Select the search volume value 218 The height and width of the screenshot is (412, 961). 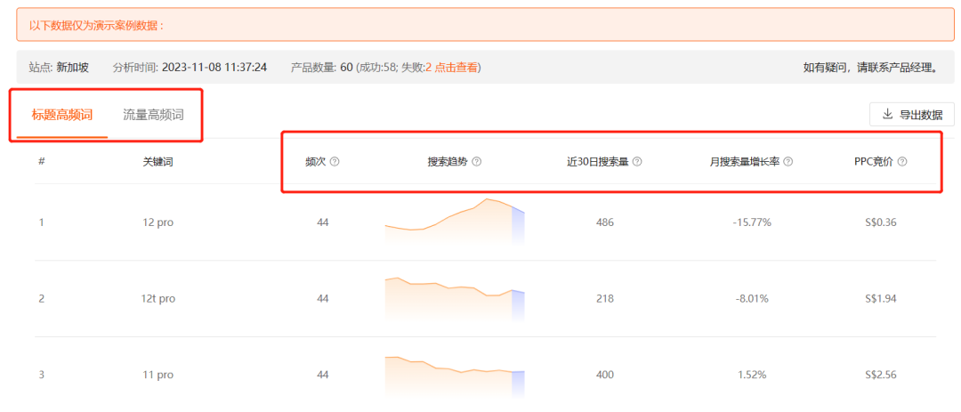tap(604, 299)
